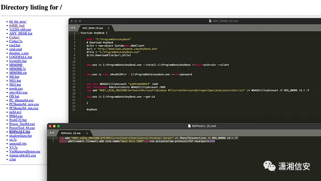
Task: Click the '$clnt.DownloadFile($url,$file)' code line
Action: click(109, 55)
